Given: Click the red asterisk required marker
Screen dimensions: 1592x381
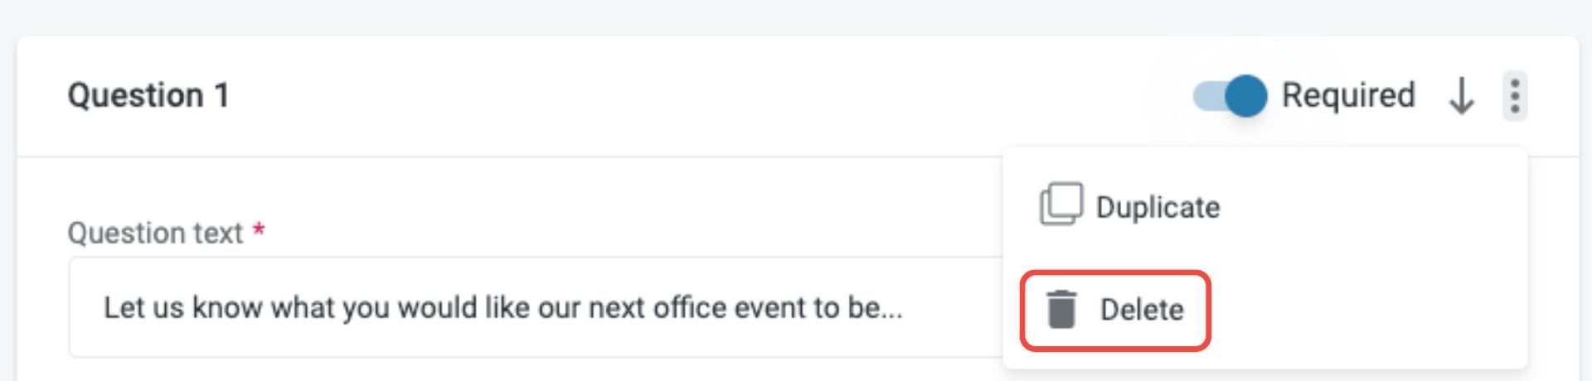Looking at the screenshot, I should [x=259, y=229].
